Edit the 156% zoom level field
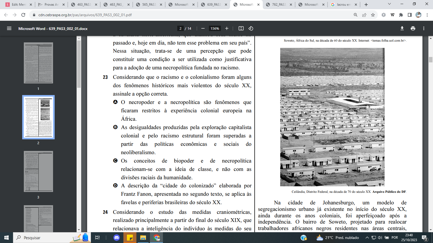433x243 pixels. 215,28
